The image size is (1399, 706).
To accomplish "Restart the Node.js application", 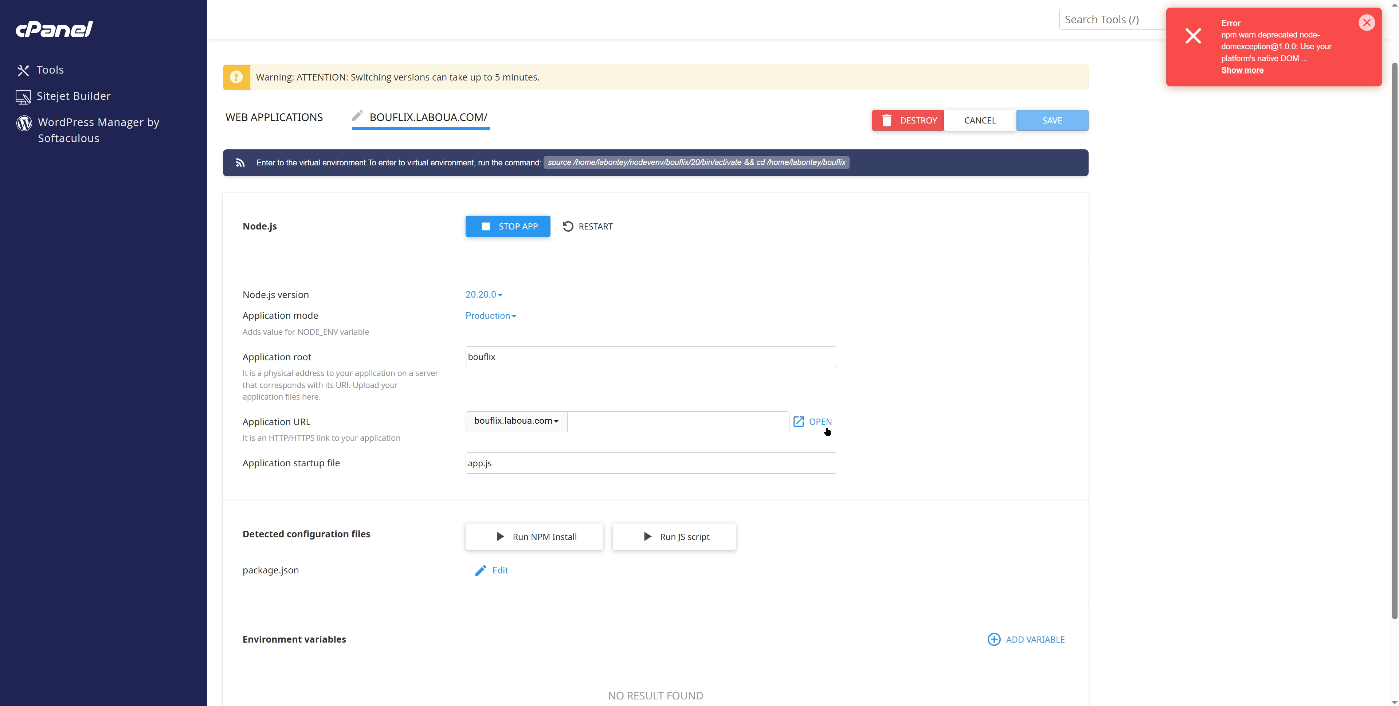I will coord(588,227).
